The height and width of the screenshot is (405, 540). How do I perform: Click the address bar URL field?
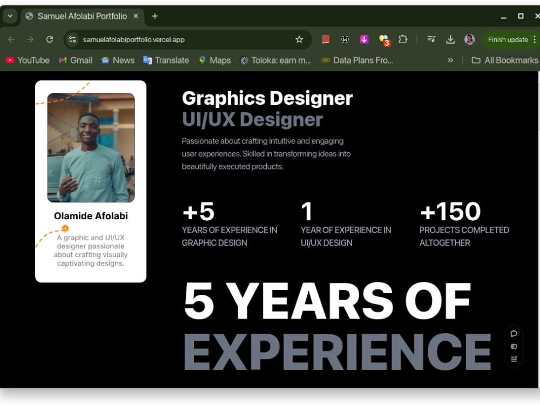188,39
